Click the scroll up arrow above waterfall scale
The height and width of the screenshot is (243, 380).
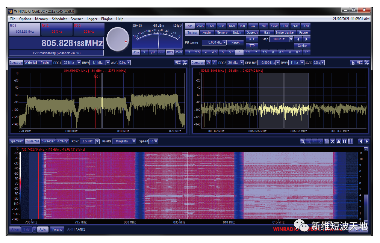point(366,149)
